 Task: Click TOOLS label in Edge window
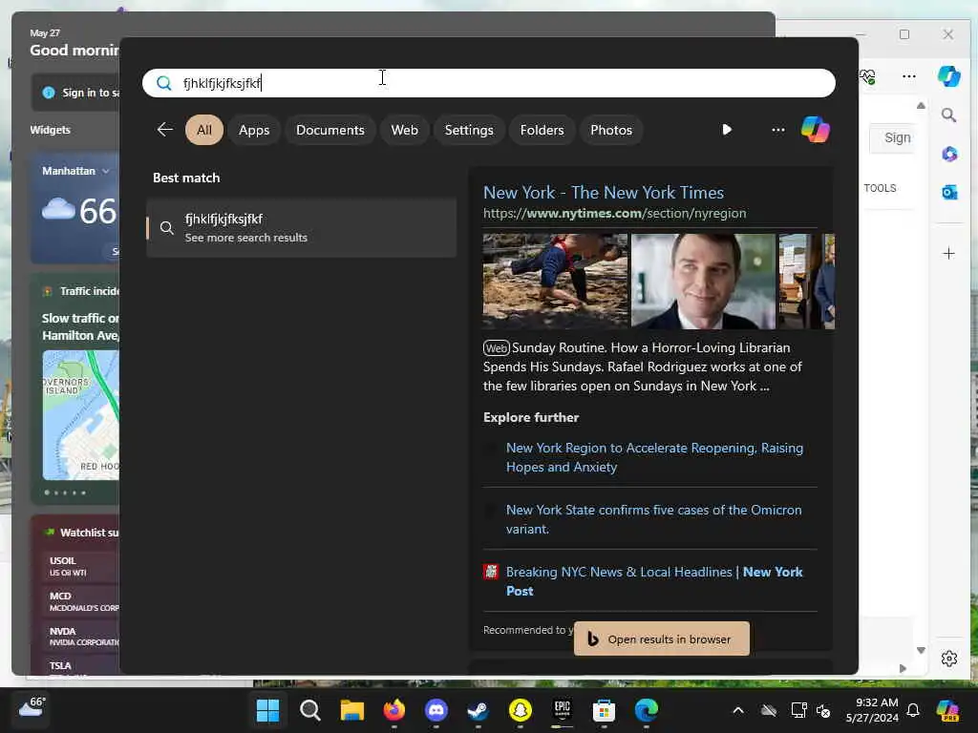pyautogui.click(x=880, y=188)
